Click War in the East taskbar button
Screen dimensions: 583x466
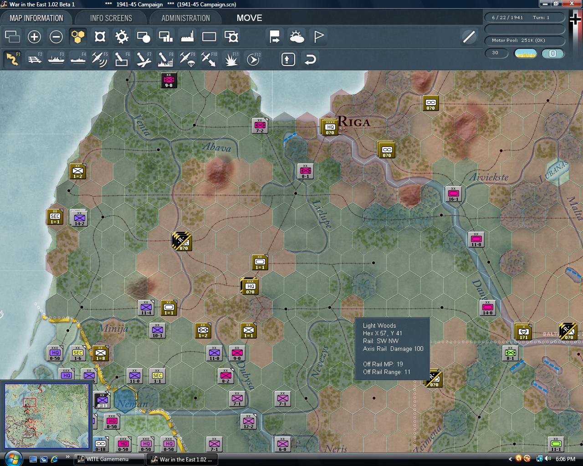click(x=182, y=459)
